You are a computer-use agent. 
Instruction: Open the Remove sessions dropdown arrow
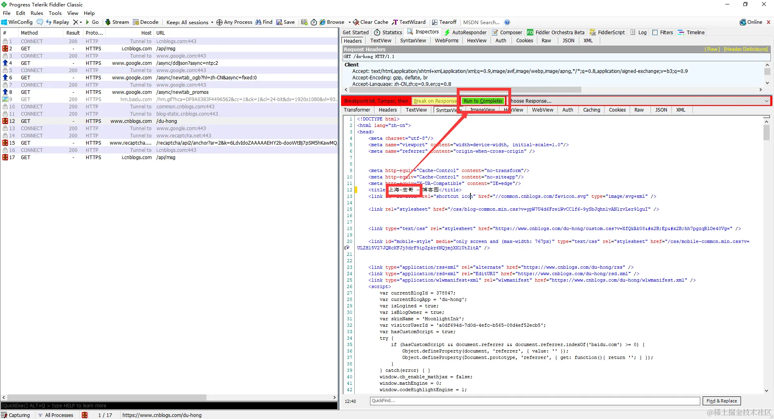81,22
